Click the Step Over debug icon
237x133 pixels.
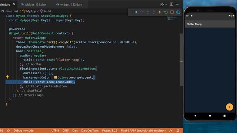pyautogui.click(x=142, y=12)
